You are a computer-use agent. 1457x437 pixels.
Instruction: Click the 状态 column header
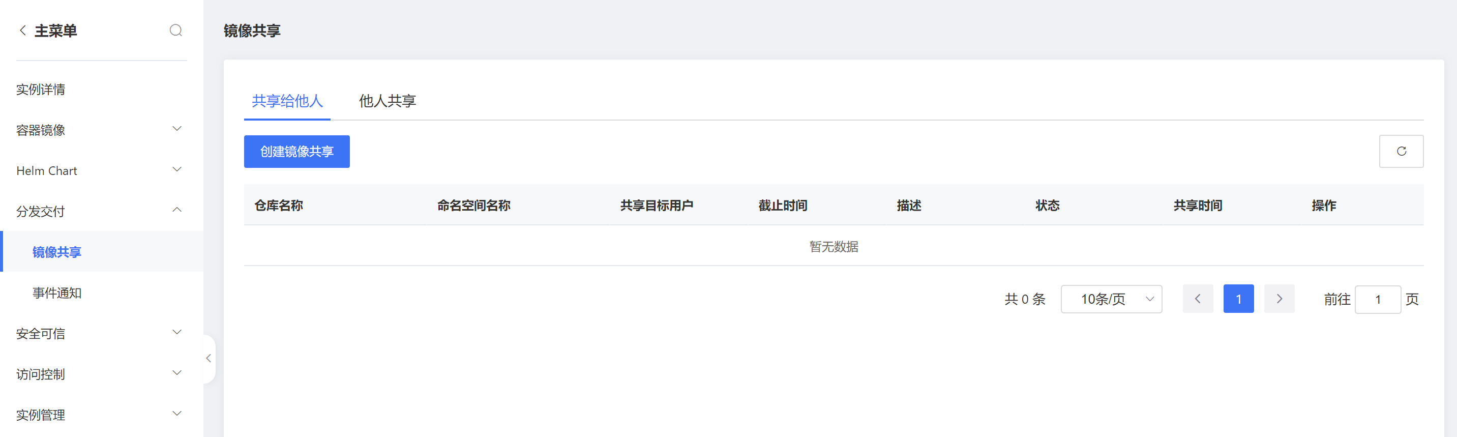[x=1048, y=206]
